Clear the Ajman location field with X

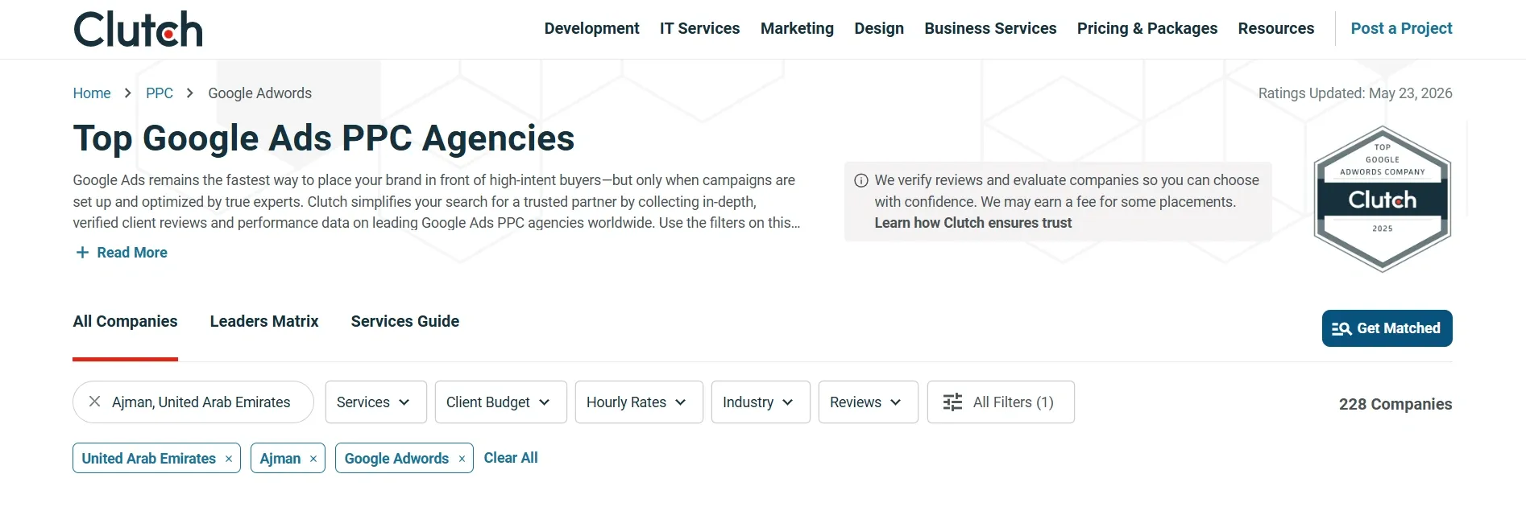[94, 402]
